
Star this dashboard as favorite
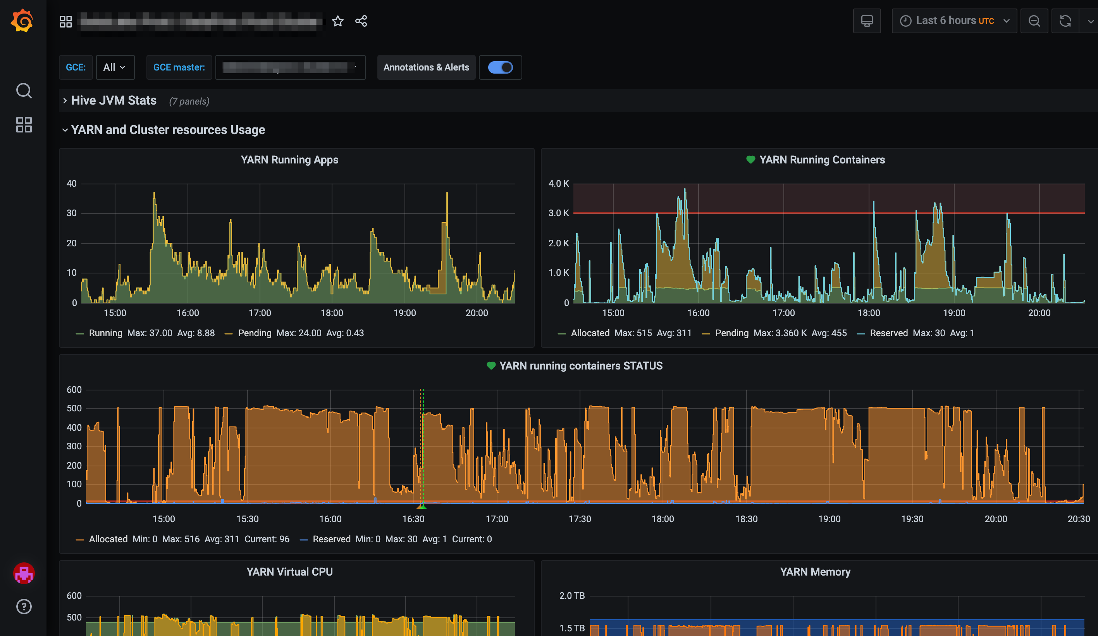pos(338,21)
